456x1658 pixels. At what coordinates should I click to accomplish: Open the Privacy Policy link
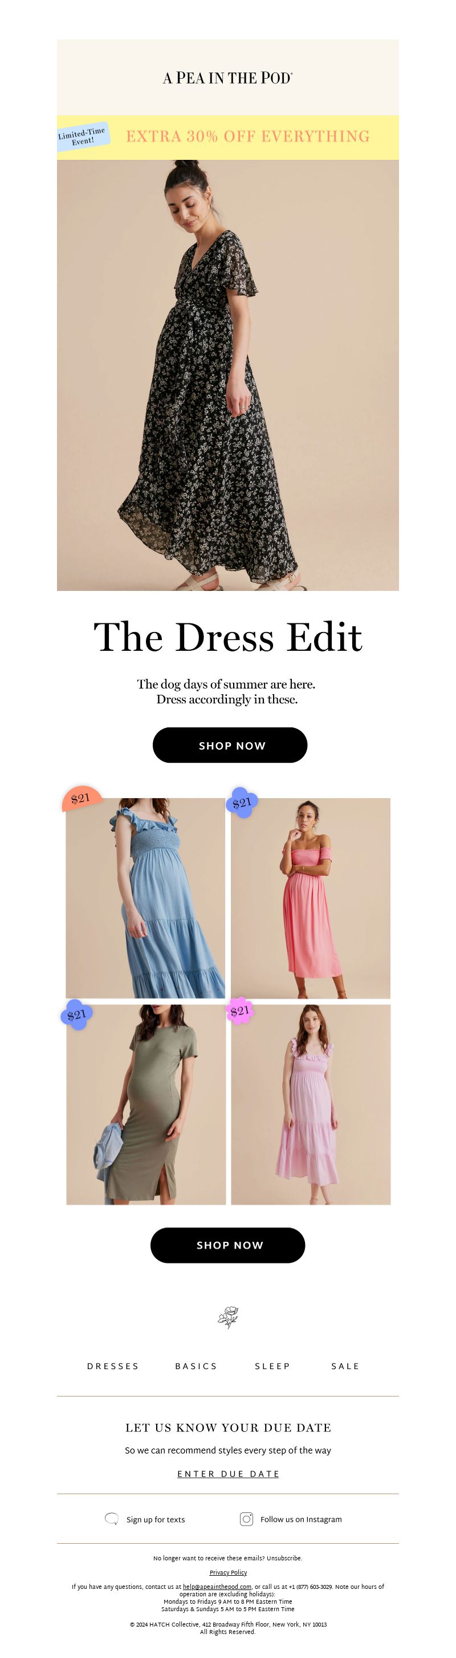click(228, 1572)
